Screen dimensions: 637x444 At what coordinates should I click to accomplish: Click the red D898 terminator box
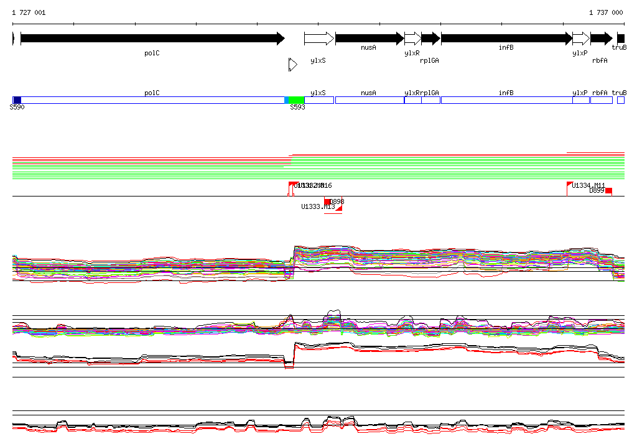point(327,201)
